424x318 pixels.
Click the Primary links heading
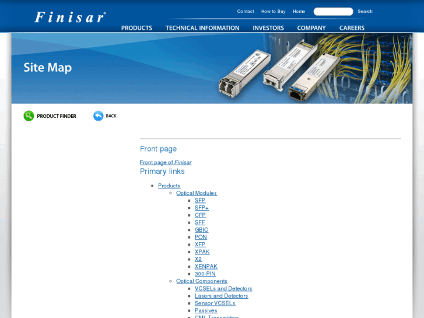coord(162,172)
